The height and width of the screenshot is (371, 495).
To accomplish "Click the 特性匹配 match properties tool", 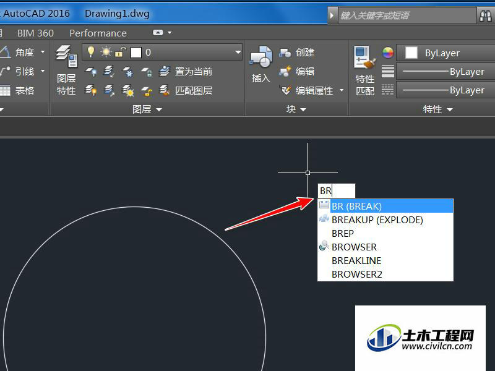I will pos(365,70).
